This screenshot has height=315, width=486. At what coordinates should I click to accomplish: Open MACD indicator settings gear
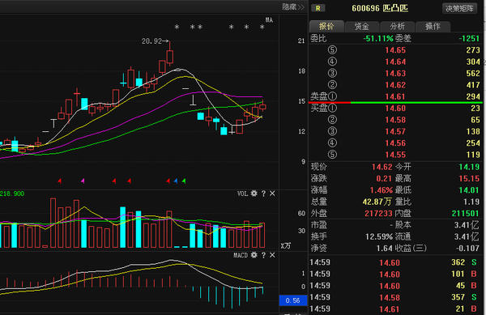[254, 255]
